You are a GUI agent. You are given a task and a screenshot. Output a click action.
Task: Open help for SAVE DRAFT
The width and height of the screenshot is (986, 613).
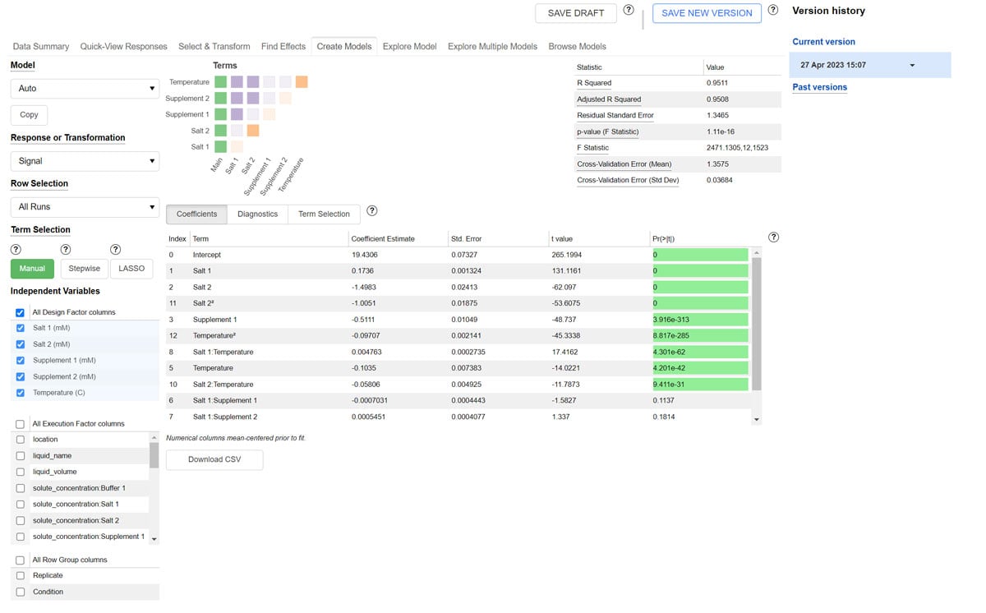coord(629,9)
